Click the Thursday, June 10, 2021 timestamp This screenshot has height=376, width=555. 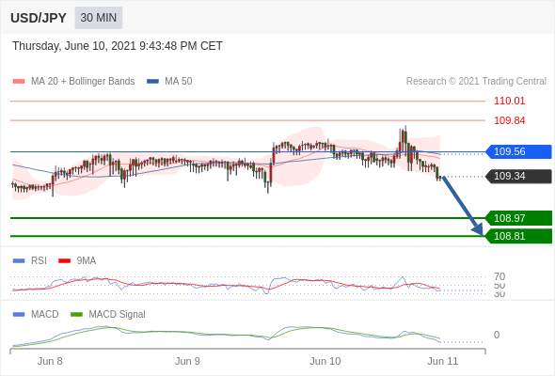[118, 46]
